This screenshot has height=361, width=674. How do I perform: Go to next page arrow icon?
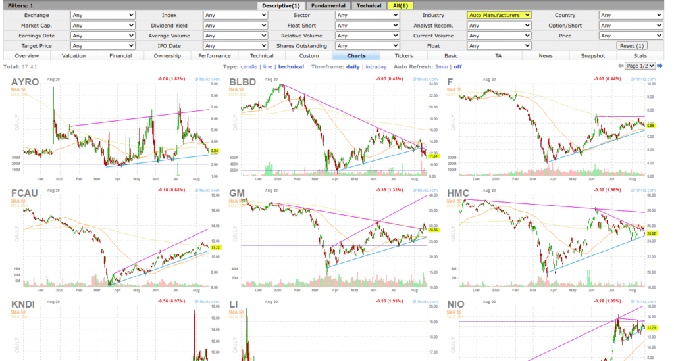tap(660, 66)
